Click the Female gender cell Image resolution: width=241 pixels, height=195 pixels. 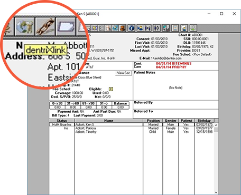coord(171,128)
